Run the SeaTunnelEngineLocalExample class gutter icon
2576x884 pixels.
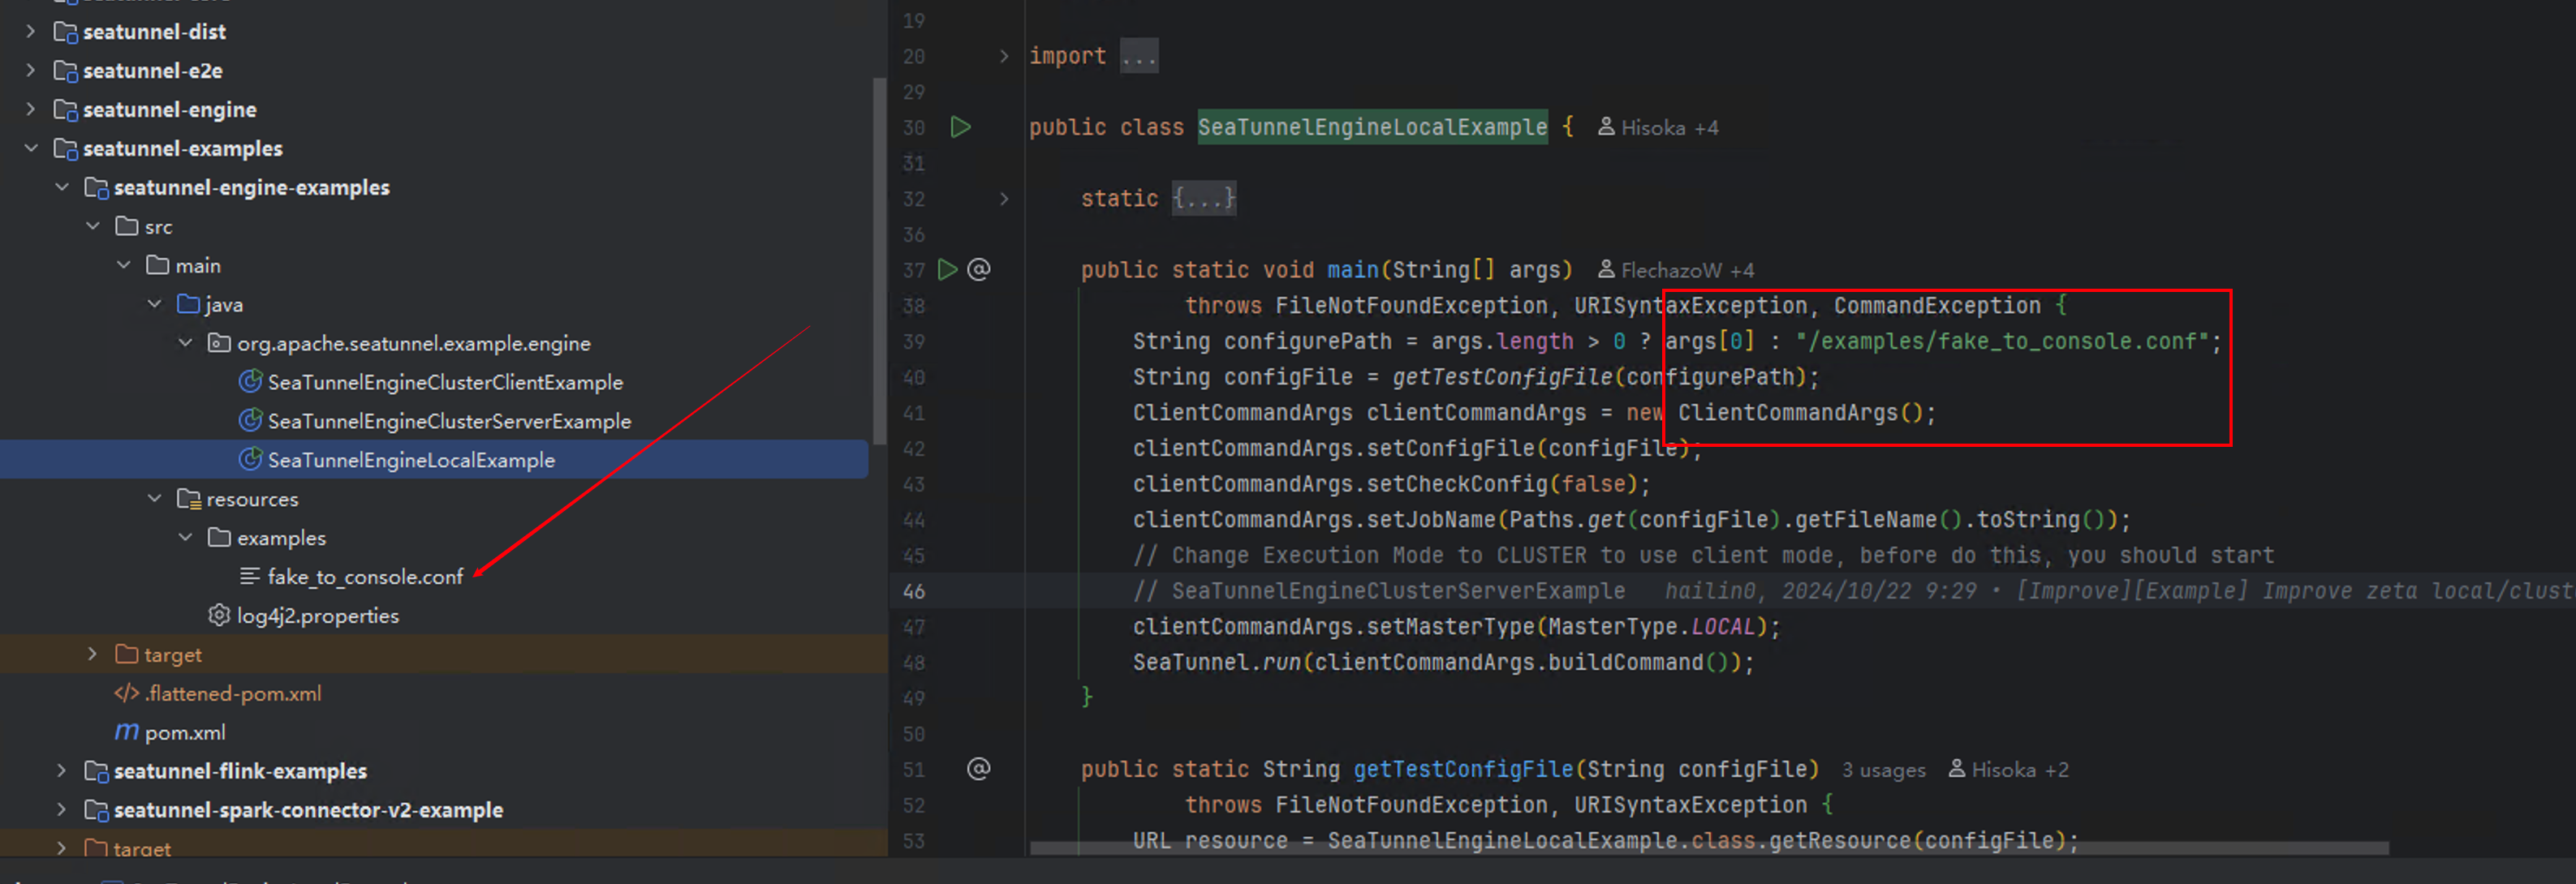pos(960,127)
